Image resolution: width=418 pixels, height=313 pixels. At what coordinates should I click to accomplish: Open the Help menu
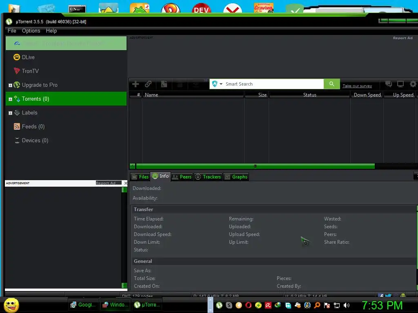51,31
